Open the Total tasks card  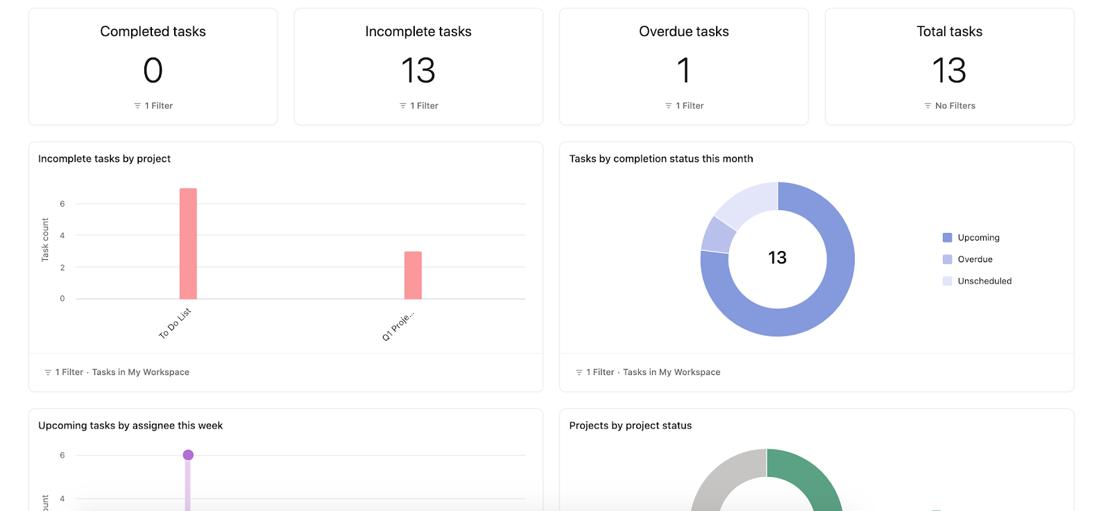pos(949,67)
